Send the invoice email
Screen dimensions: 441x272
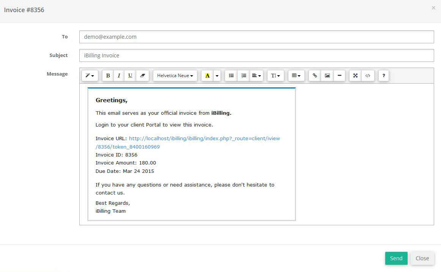coord(396,258)
